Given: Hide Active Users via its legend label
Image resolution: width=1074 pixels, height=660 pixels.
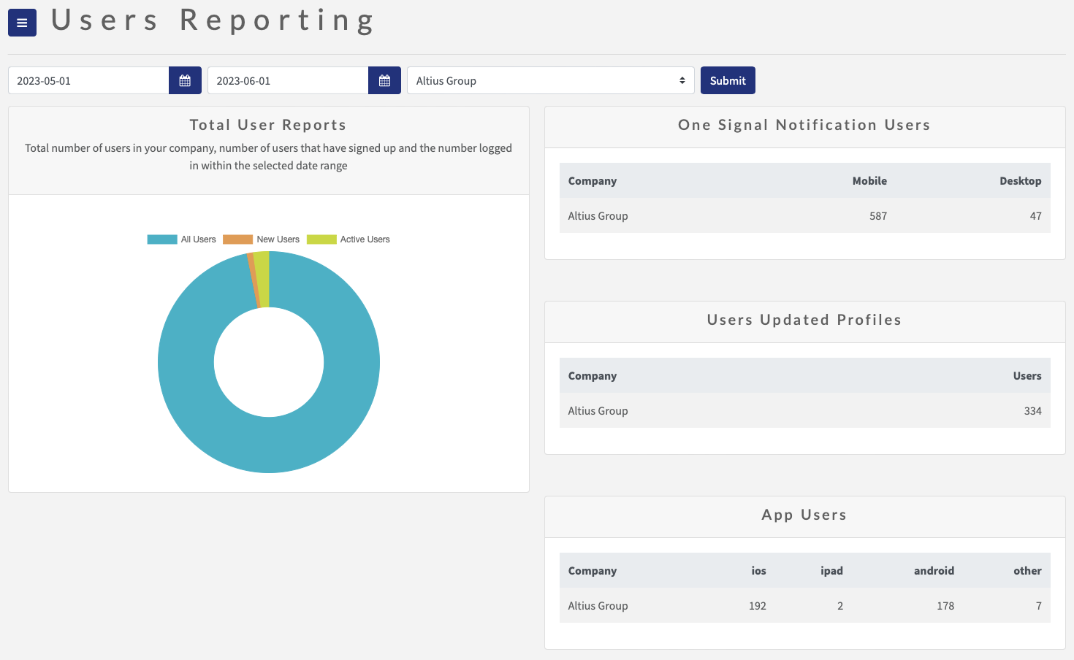Looking at the screenshot, I should (x=365, y=239).
